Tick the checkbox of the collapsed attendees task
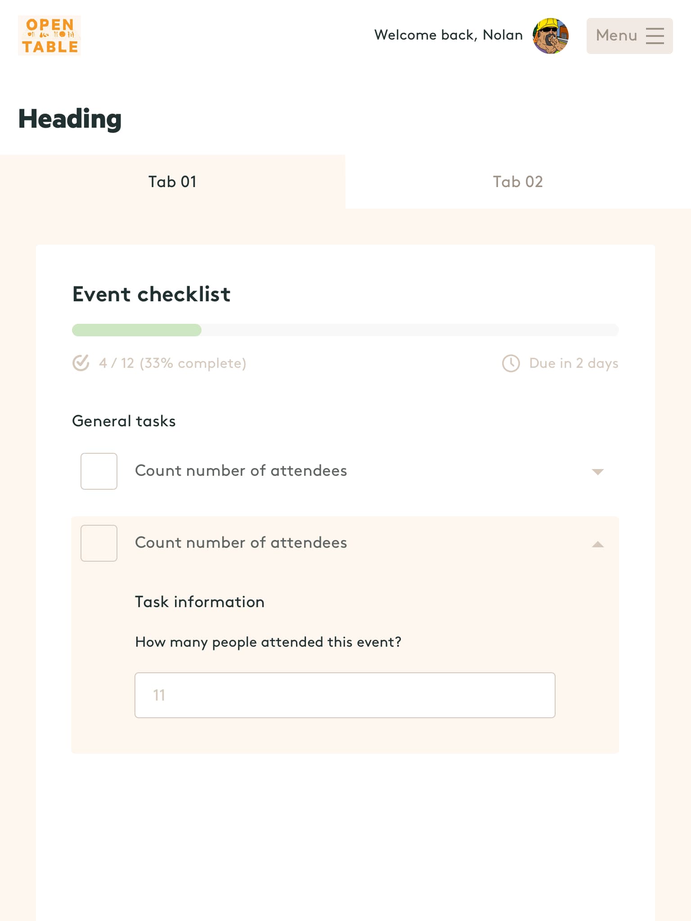 click(x=99, y=471)
